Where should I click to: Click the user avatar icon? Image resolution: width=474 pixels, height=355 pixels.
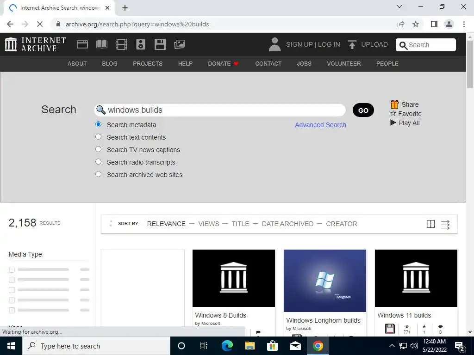(x=274, y=44)
